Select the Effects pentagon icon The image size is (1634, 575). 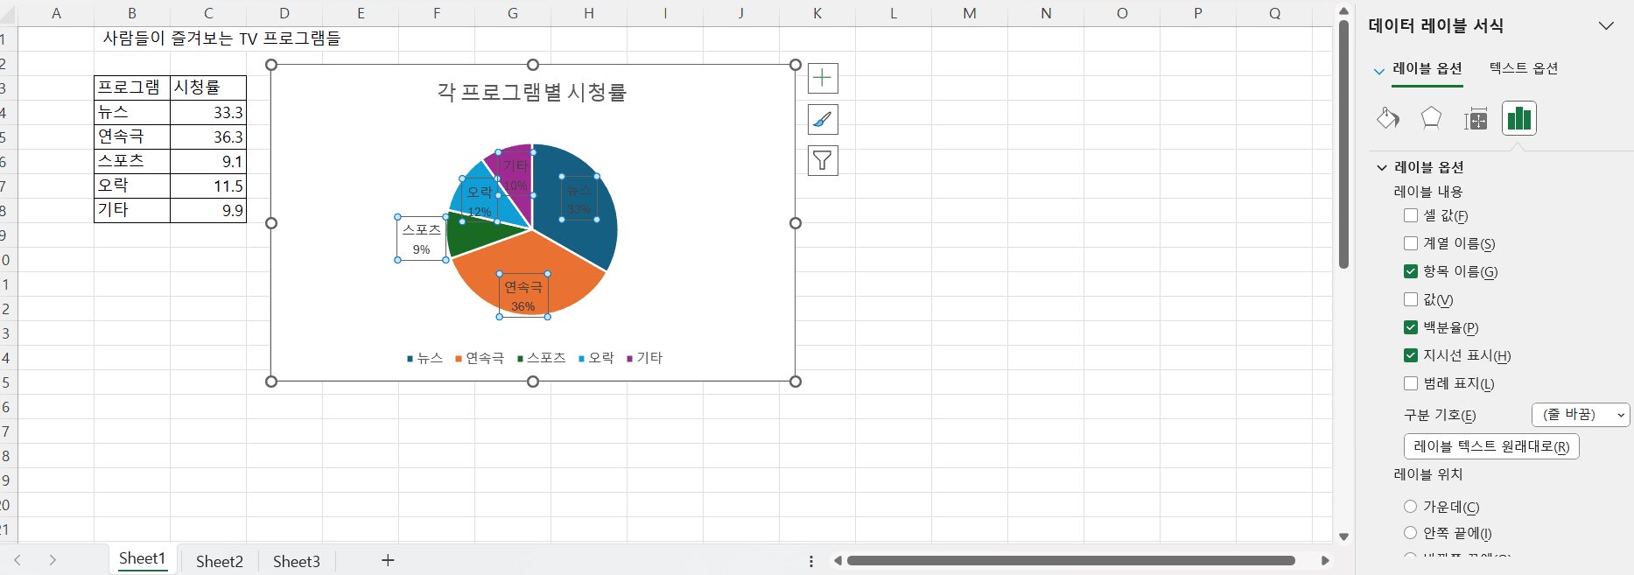tap(1431, 118)
